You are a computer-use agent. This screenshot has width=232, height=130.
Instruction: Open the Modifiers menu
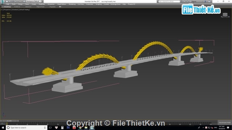pos(42,4)
